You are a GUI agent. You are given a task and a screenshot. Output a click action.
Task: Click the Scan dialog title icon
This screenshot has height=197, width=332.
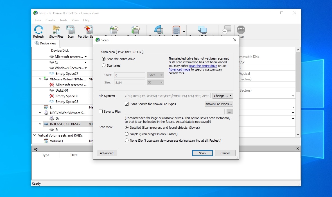point(98,40)
